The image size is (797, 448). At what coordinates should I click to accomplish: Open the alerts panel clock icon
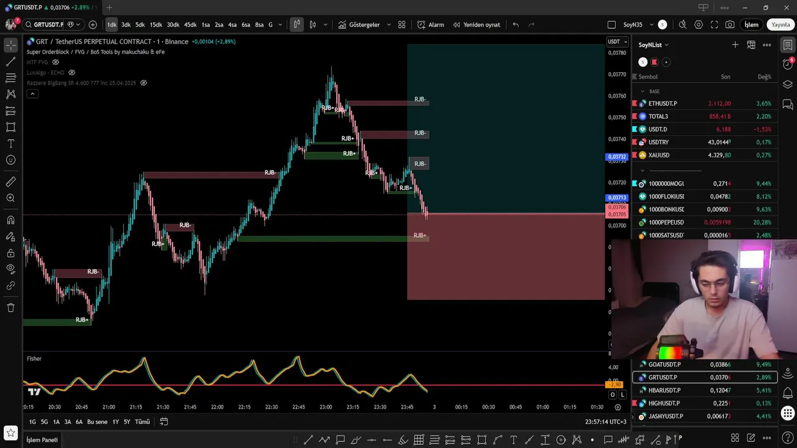tap(788, 65)
